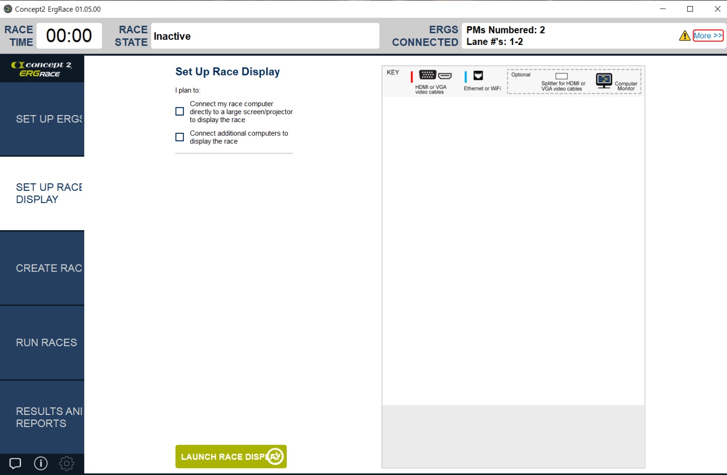The height and width of the screenshot is (475, 727).
Task: Click the Set Up Race Display heading
Action: point(228,72)
